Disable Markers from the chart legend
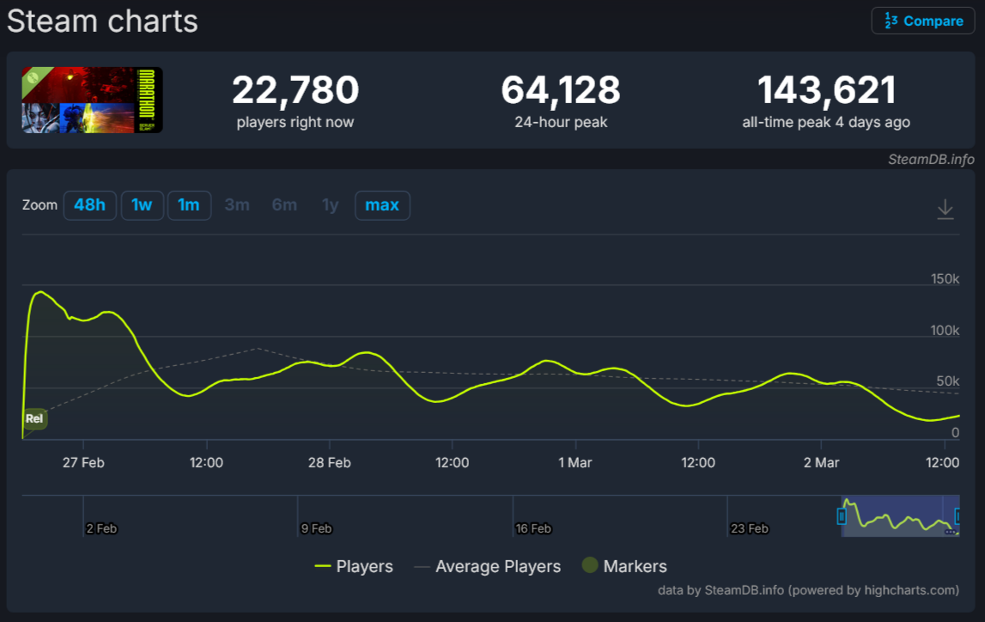Image resolution: width=985 pixels, height=622 pixels. [x=635, y=566]
